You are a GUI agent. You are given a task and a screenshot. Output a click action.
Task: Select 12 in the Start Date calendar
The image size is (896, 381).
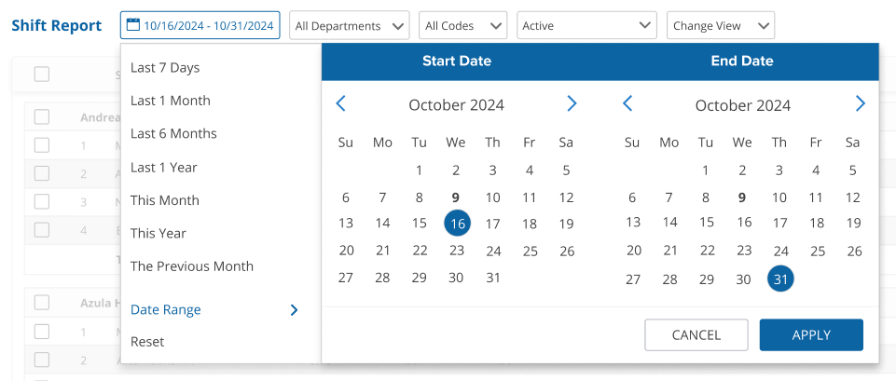(x=566, y=197)
